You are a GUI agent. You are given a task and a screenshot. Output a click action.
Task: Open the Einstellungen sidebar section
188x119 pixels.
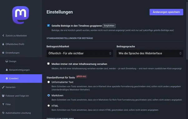[21, 53]
